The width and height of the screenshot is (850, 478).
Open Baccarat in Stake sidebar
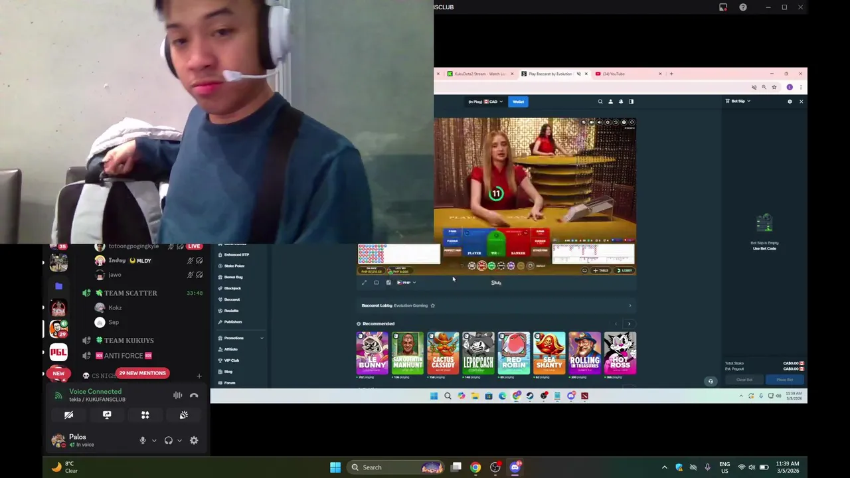(x=232, y=299)
